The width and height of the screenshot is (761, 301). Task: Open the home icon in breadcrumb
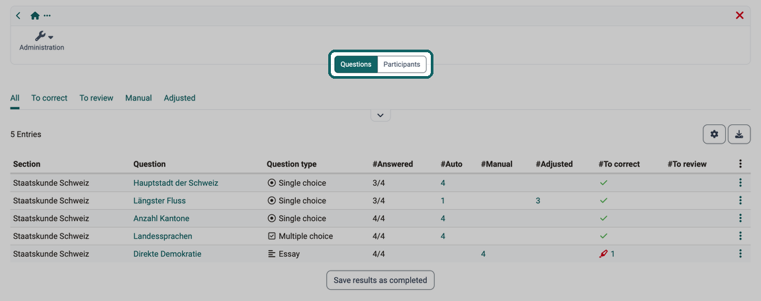[35, 15]
